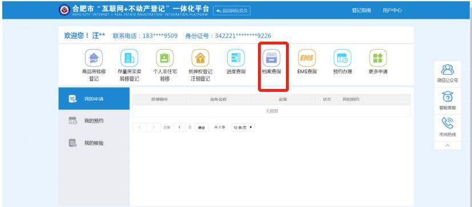
Task: Expand the 10条/页 page size dropdown
Action: (243, 128)
